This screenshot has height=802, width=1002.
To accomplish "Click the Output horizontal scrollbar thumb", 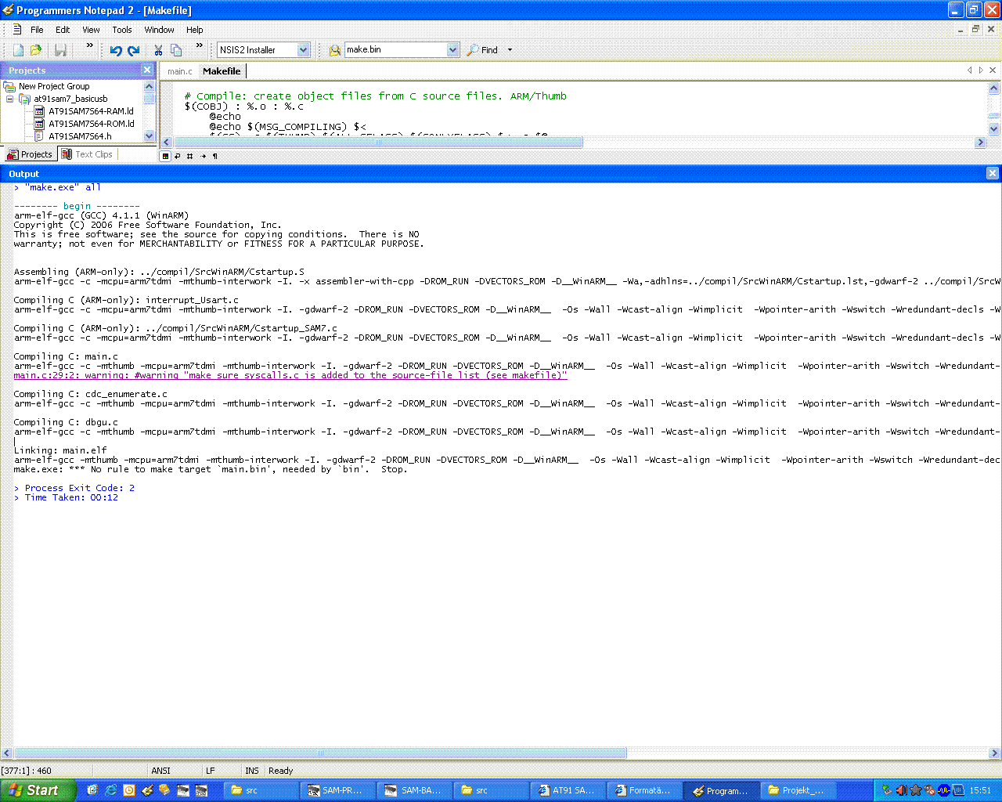I will 320,753.
